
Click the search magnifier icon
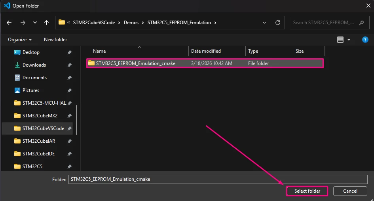click(362, 23)
